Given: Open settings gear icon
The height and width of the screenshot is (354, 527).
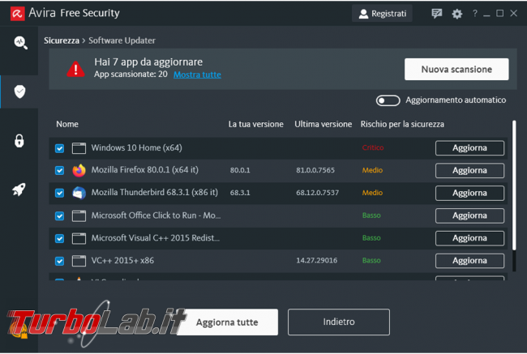Looking at the screenshot, I should (x=456, y=14).
